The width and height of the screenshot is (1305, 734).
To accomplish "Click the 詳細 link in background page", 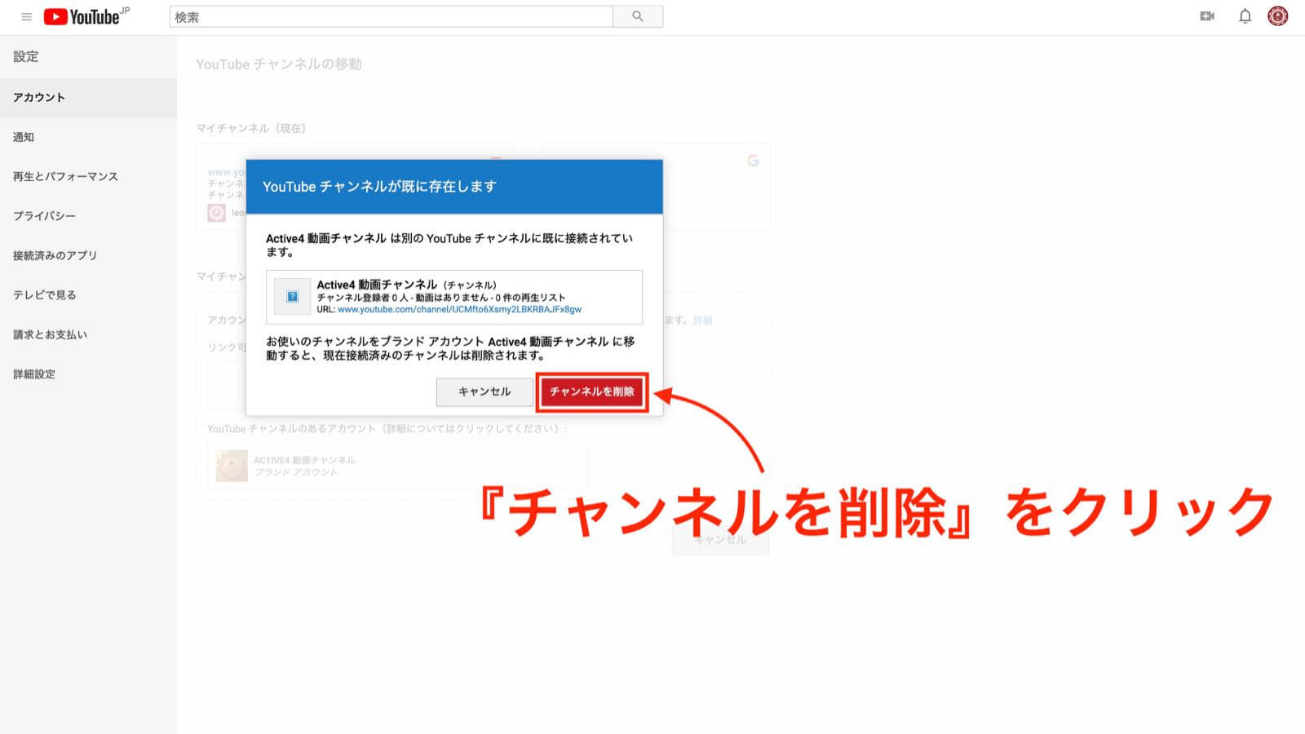I will tap(702, 321).
